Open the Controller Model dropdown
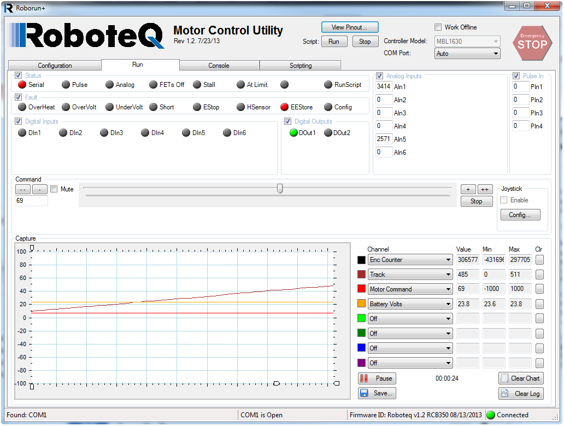This screenshot has height=426, width=564. pos(467,42)
